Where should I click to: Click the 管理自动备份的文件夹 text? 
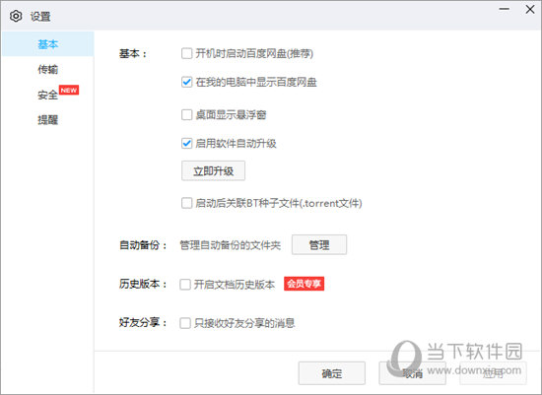tap(231, 245)
